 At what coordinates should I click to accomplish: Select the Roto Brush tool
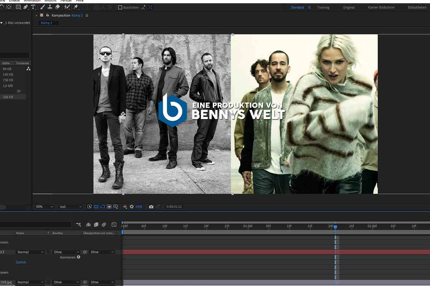(67, 7)
